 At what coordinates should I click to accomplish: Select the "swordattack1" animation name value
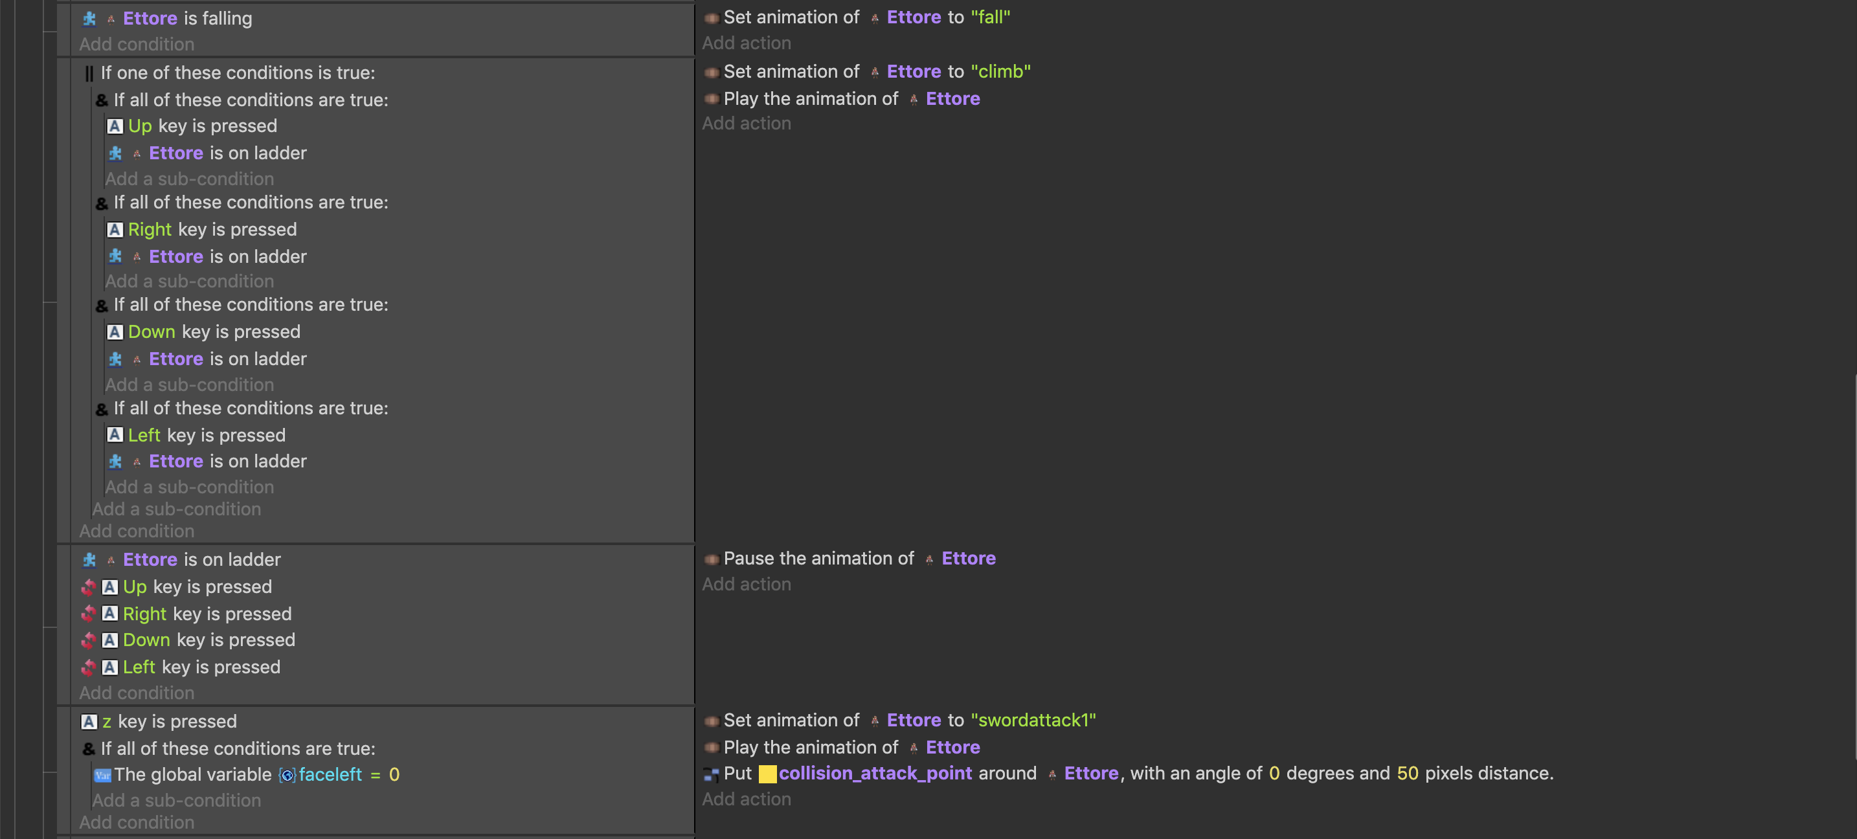1033,720
